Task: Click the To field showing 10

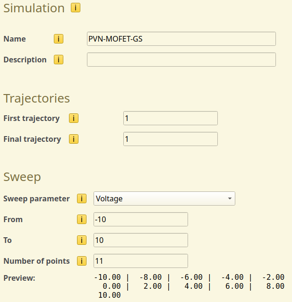Action: pos(140,240)
